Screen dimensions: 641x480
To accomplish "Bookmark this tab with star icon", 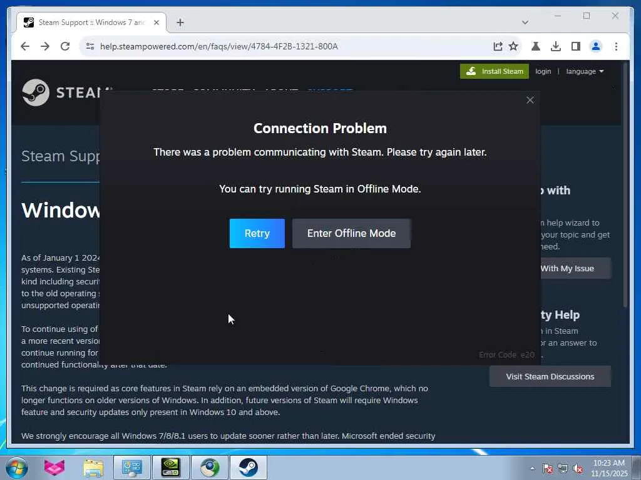I will pyautogui.click(x=513, y=46).
